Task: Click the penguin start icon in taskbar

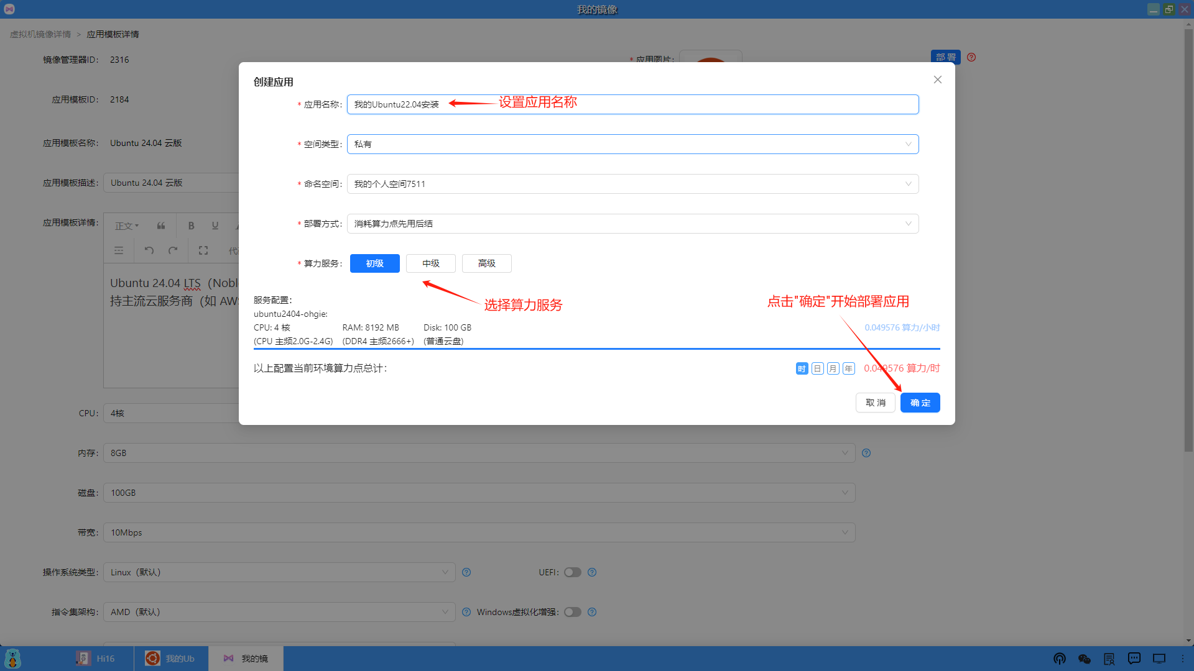Action: [12, 659]
